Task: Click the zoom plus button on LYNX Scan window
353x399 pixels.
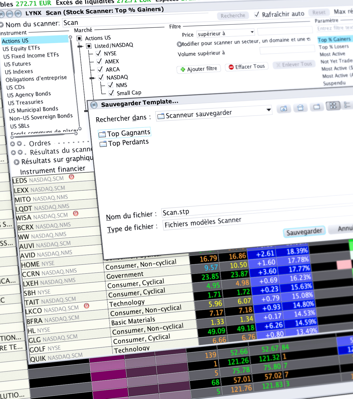Action: pyautogui.click(x=18, y=13)
